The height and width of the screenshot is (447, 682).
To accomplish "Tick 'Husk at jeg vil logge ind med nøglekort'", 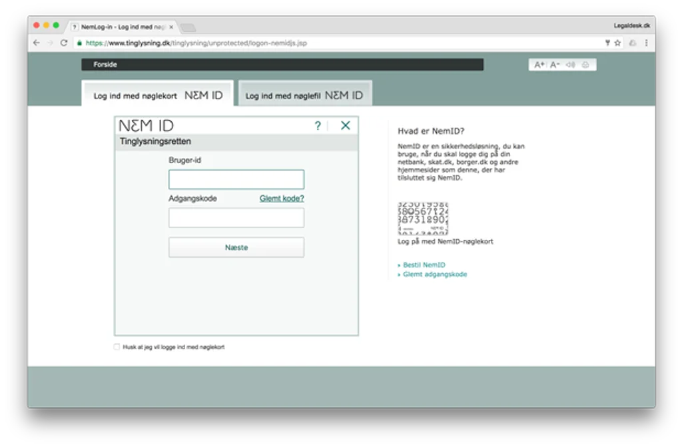I will [117, 347].
